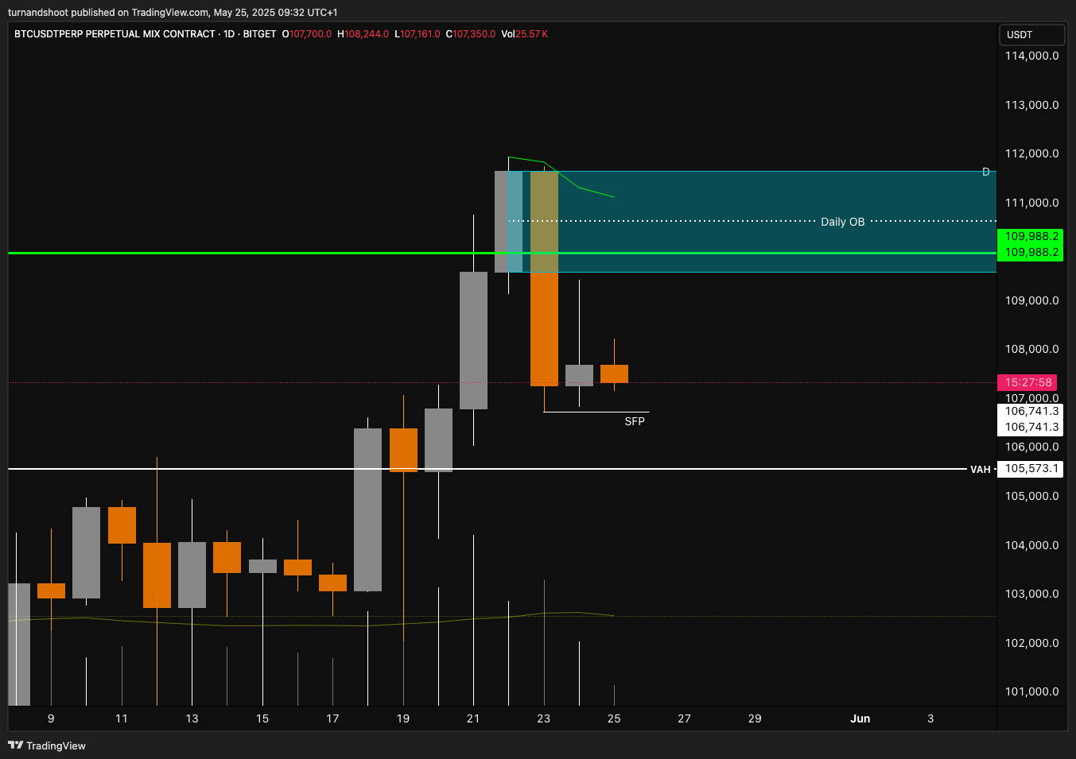The image size is (1076, 759).
Task: Click the 101,000.0 price axis label
Action: (x=1031, y=691)
